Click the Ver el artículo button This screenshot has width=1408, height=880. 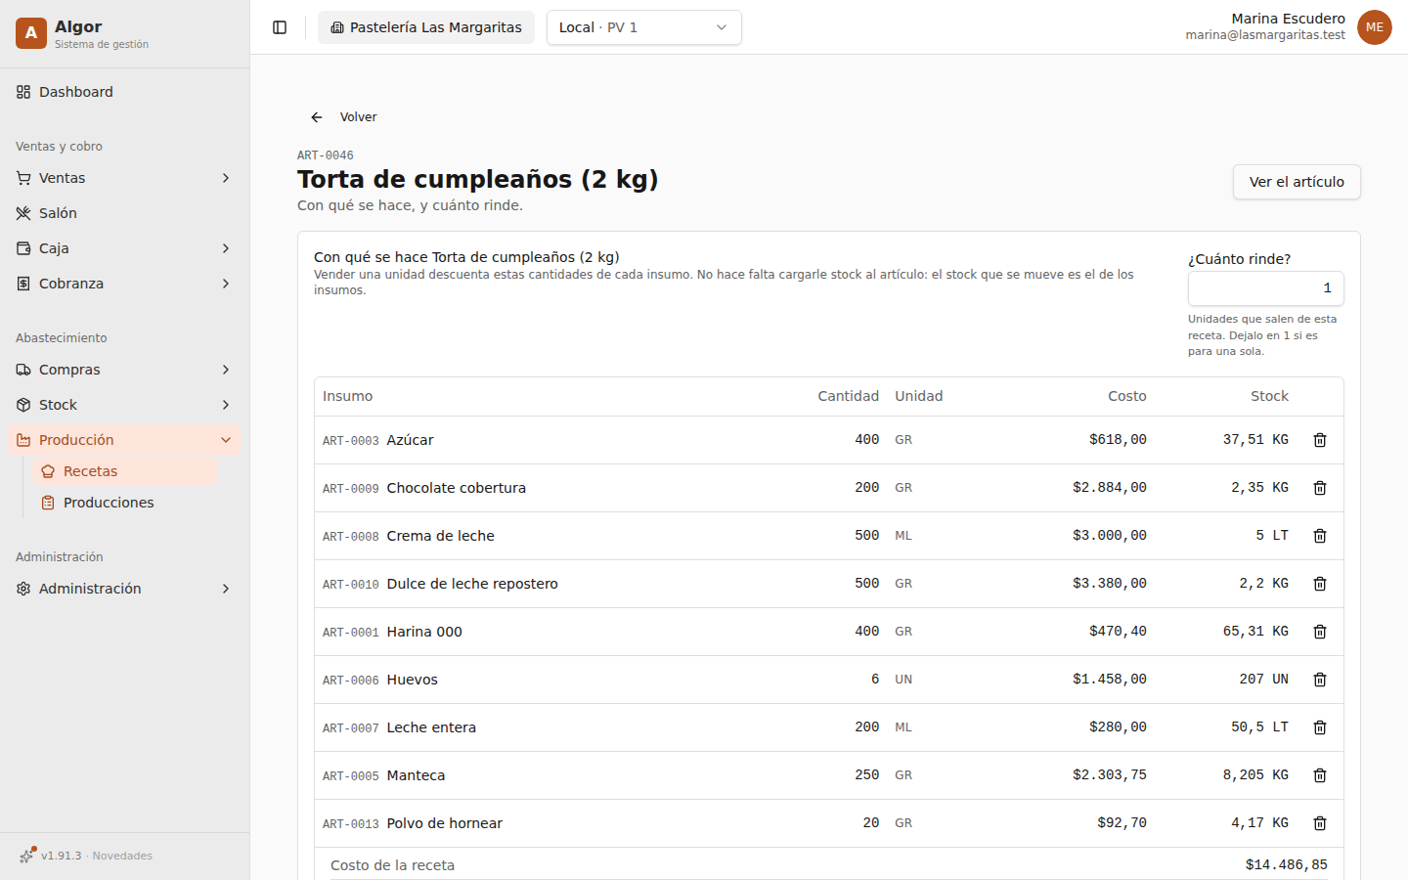pyautogui.click(x=1297, y=182)
